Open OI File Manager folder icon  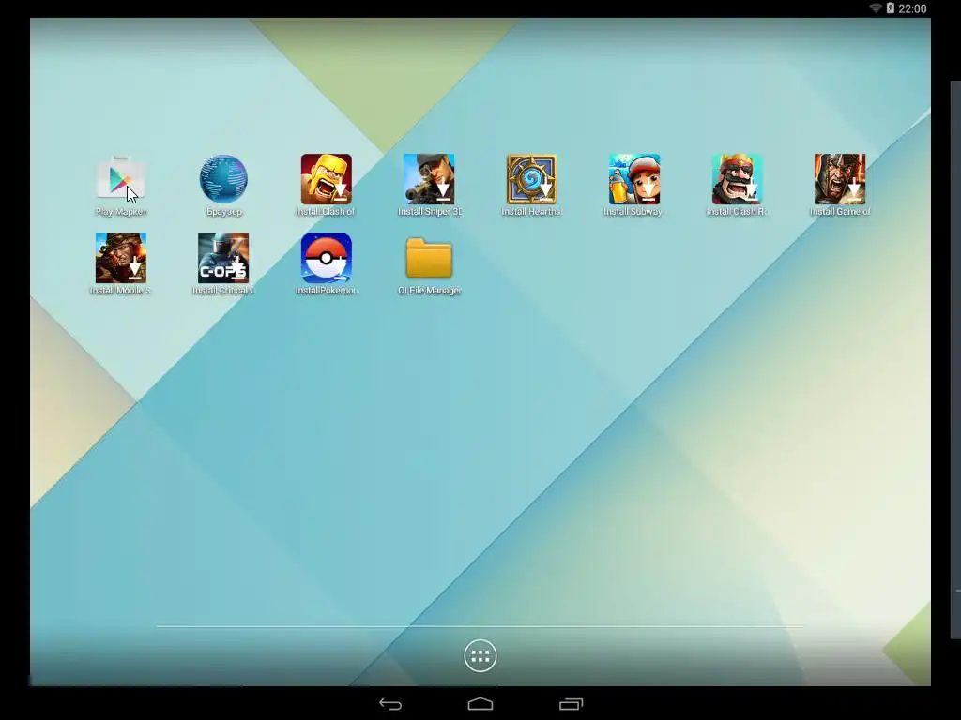point(429,258)
